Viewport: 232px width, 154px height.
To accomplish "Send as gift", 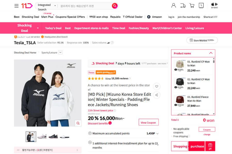I will coord(210,146).
